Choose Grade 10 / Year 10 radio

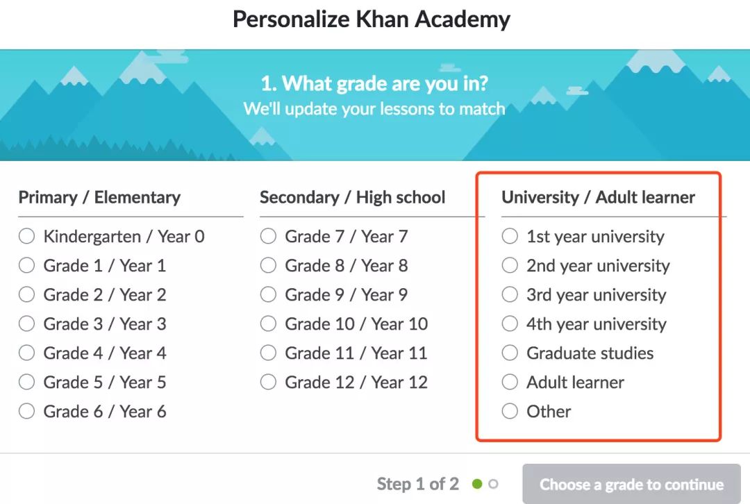click(x=269, y=324)
